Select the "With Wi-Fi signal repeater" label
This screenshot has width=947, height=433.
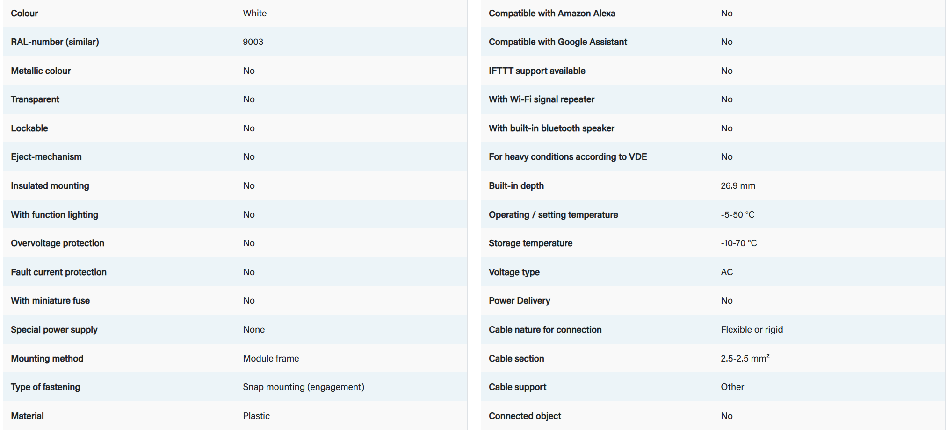pos(541,99)
